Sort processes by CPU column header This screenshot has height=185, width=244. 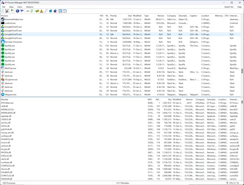coord(226,16)
